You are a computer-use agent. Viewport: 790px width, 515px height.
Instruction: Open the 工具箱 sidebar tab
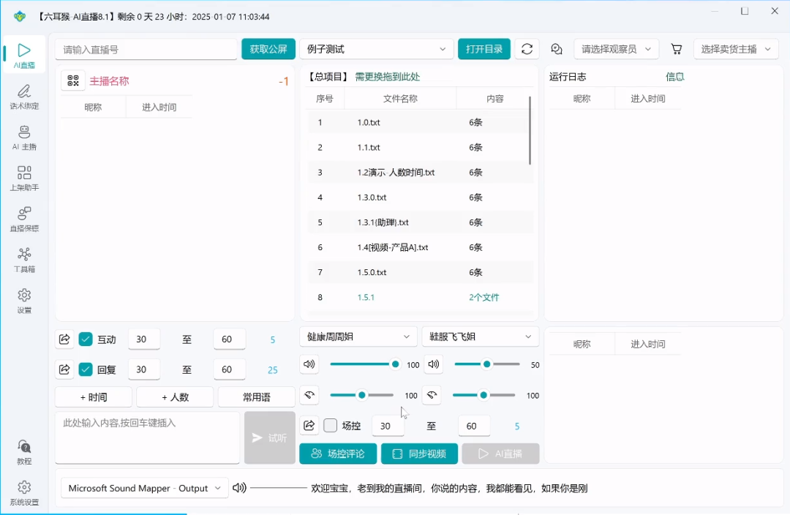[24, 259]
